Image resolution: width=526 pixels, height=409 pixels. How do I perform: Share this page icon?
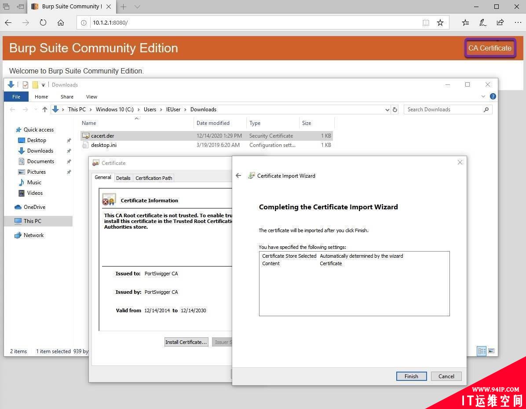500,22
